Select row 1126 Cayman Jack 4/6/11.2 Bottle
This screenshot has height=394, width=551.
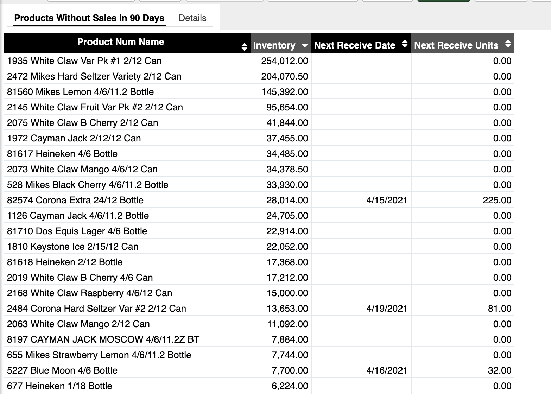(x=259, y=216)
